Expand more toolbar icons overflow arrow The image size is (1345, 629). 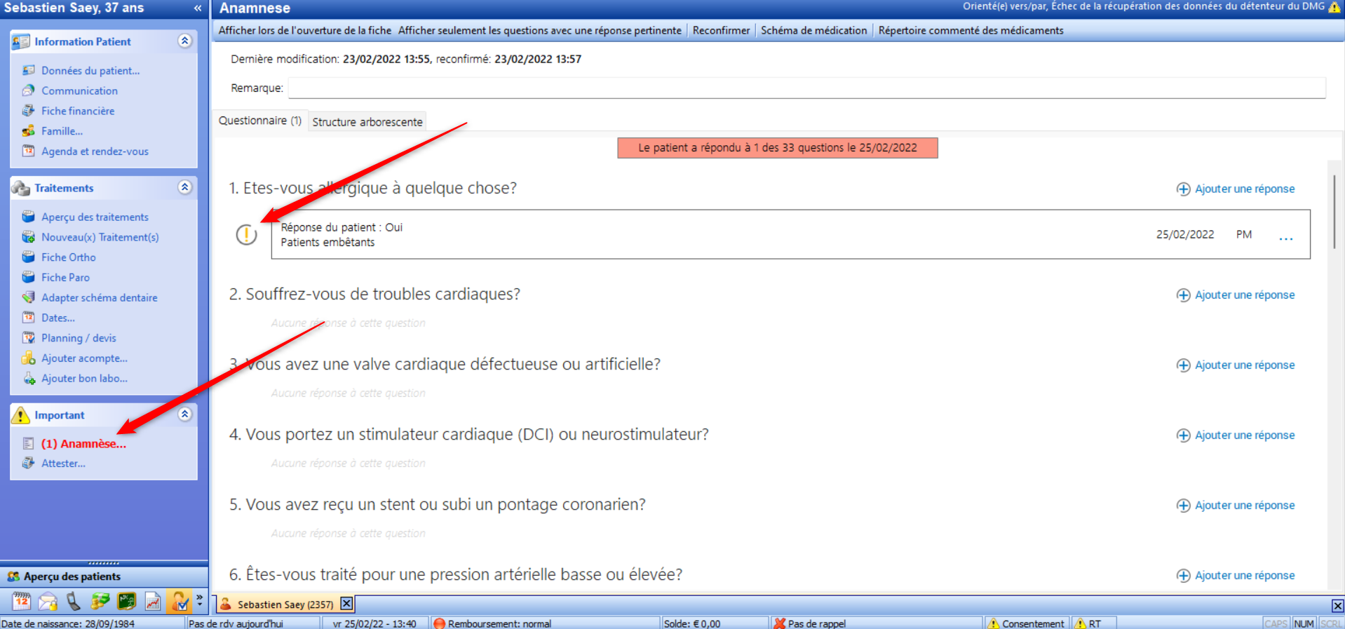200,600
